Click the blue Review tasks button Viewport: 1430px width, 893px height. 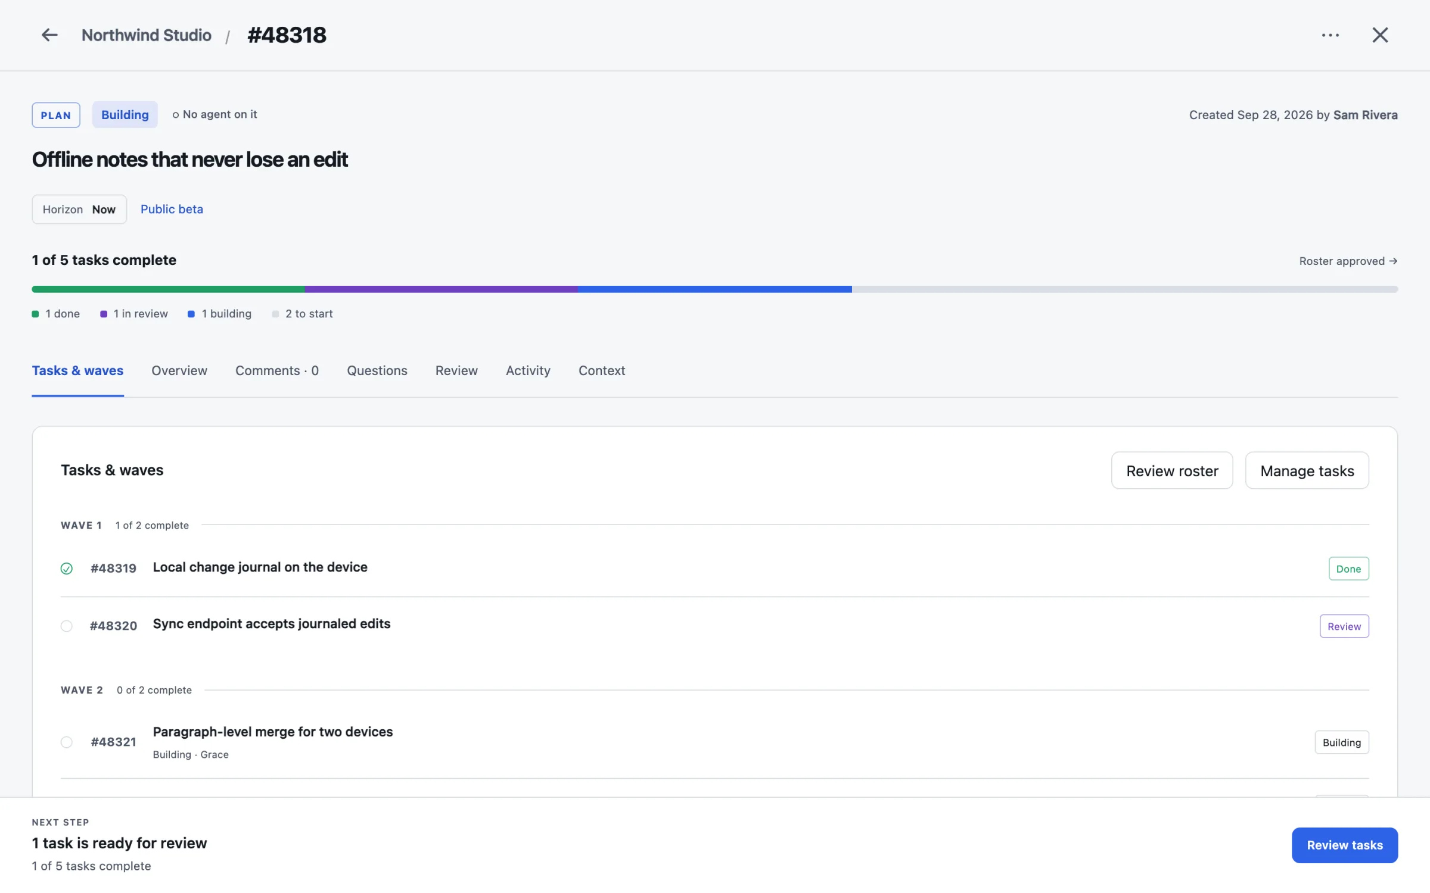click(x=1345, y=845)
